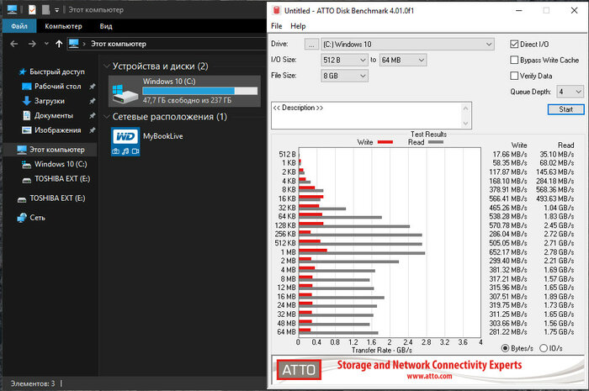Click the Windows 10 (C:) drive icon in Devices

click(x=125, y=92)
